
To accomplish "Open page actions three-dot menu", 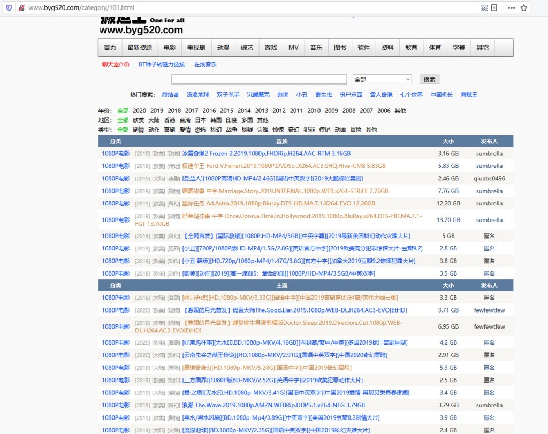I will click(512, 8).
